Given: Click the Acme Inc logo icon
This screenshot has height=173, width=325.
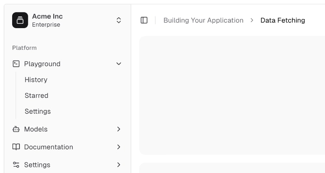Looking at the screenshot, I should (20, 20).
